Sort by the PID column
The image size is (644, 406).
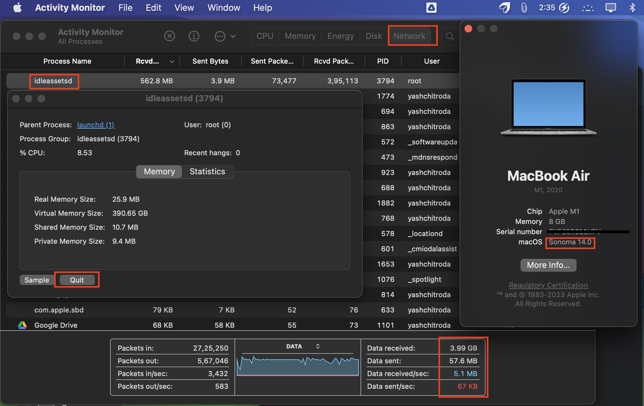click(383, 61)
